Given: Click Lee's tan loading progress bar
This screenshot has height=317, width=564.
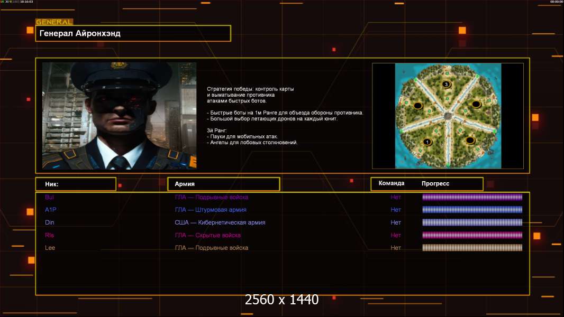Looking at the screenshot, I should point(472,248).
